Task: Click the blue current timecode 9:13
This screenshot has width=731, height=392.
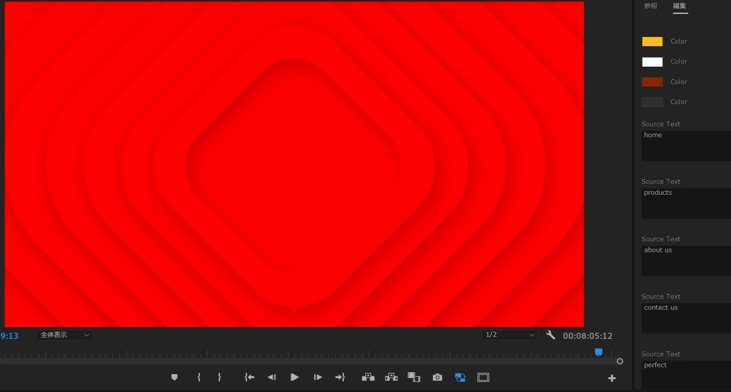Action: pyautogui.click(x=9, y=336)
